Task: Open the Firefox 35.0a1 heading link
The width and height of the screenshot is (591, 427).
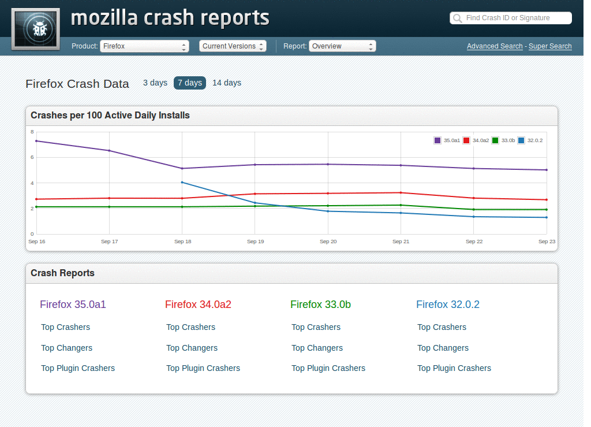Action: pos(73,305)
